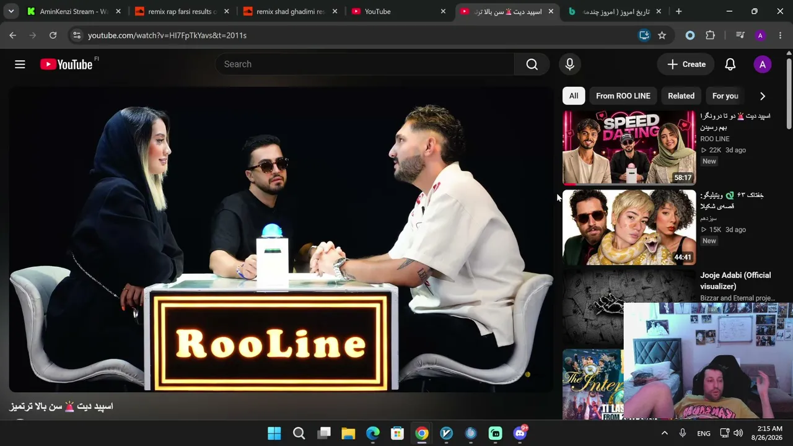The width and height of the screenshot is (793, 446).
Task: Switch to the remix rap farsi results tab
Action: [x=182, y=11]
